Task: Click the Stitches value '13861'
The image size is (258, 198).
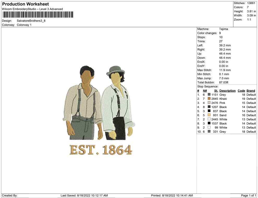Action: pyautogui.click(x=251, y=3)
